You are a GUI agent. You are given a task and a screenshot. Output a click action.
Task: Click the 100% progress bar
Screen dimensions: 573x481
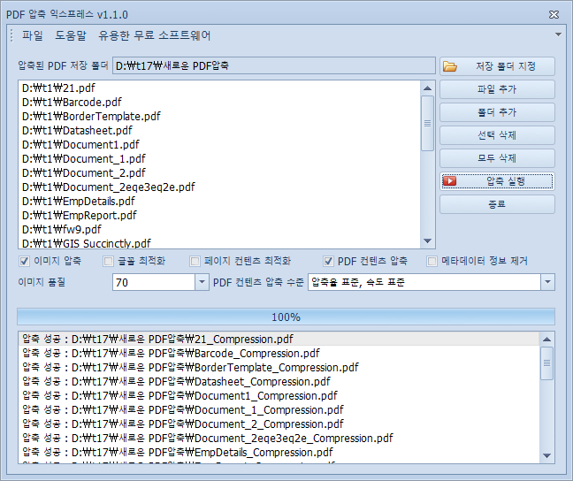click(x=286, y=317)
